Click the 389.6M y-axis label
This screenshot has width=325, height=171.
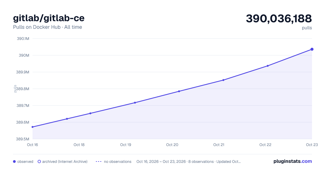coord(23,122)
